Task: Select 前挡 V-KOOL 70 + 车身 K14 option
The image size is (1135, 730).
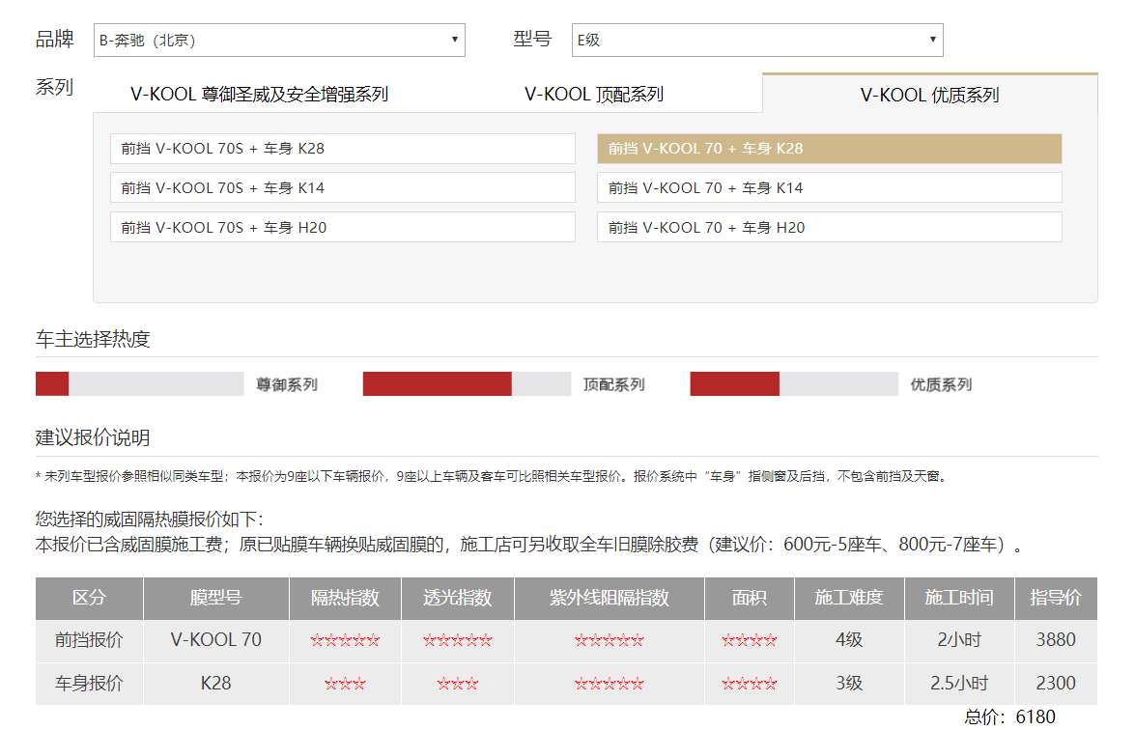Action: coord(829,187)
